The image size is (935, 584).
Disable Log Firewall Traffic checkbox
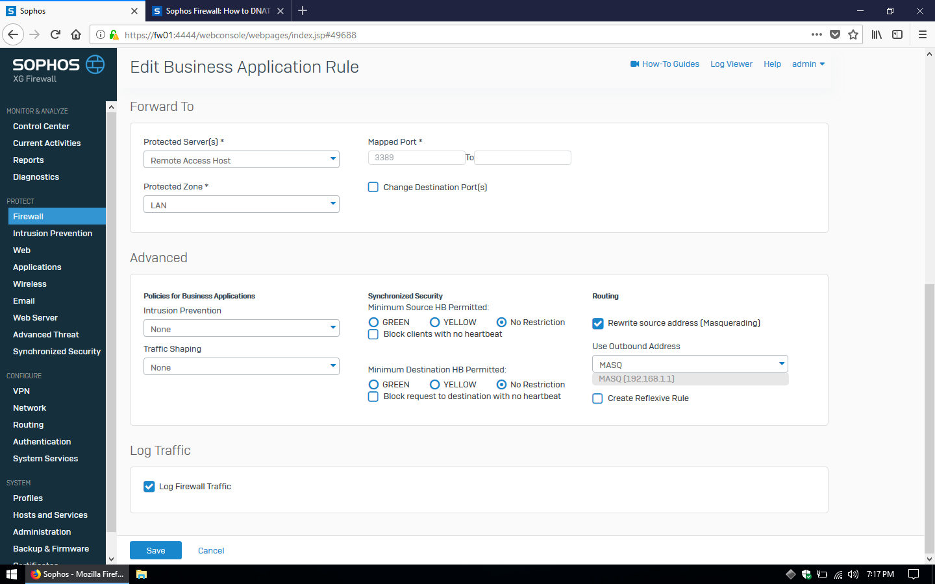pyautogui.click(x=149, y=487)
